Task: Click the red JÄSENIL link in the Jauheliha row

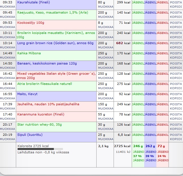Action: pyautogui.click(x=162, y=104)
